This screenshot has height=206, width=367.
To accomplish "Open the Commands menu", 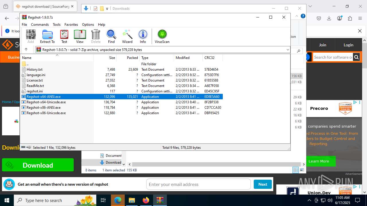I will pos(40,25).
